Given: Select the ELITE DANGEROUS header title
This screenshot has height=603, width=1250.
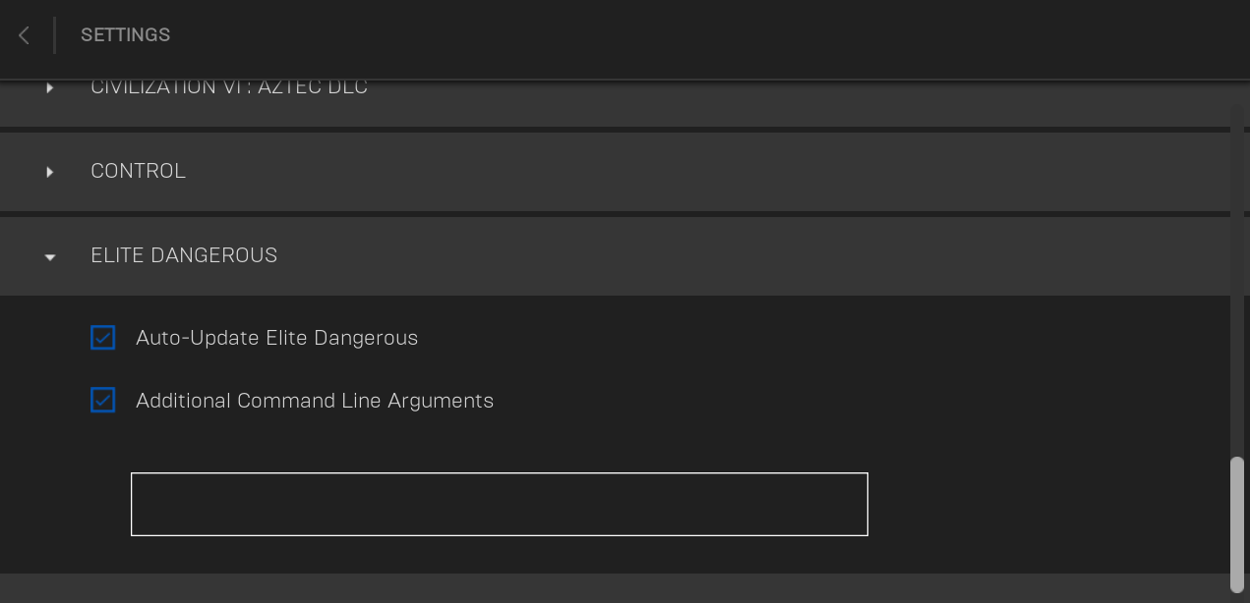Looking at the screenshot, I should click(184, 255).
